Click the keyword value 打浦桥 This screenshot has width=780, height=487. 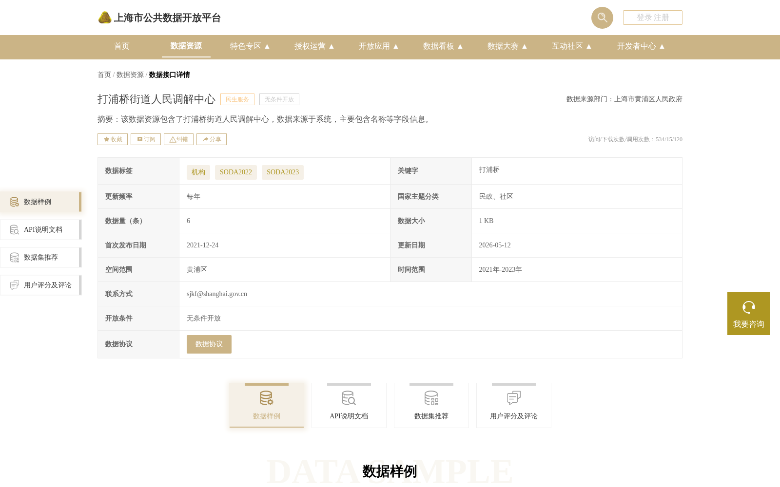[x=489, y=170]
